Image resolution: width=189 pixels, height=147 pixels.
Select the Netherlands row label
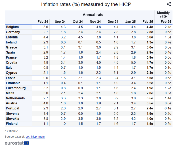15,98
